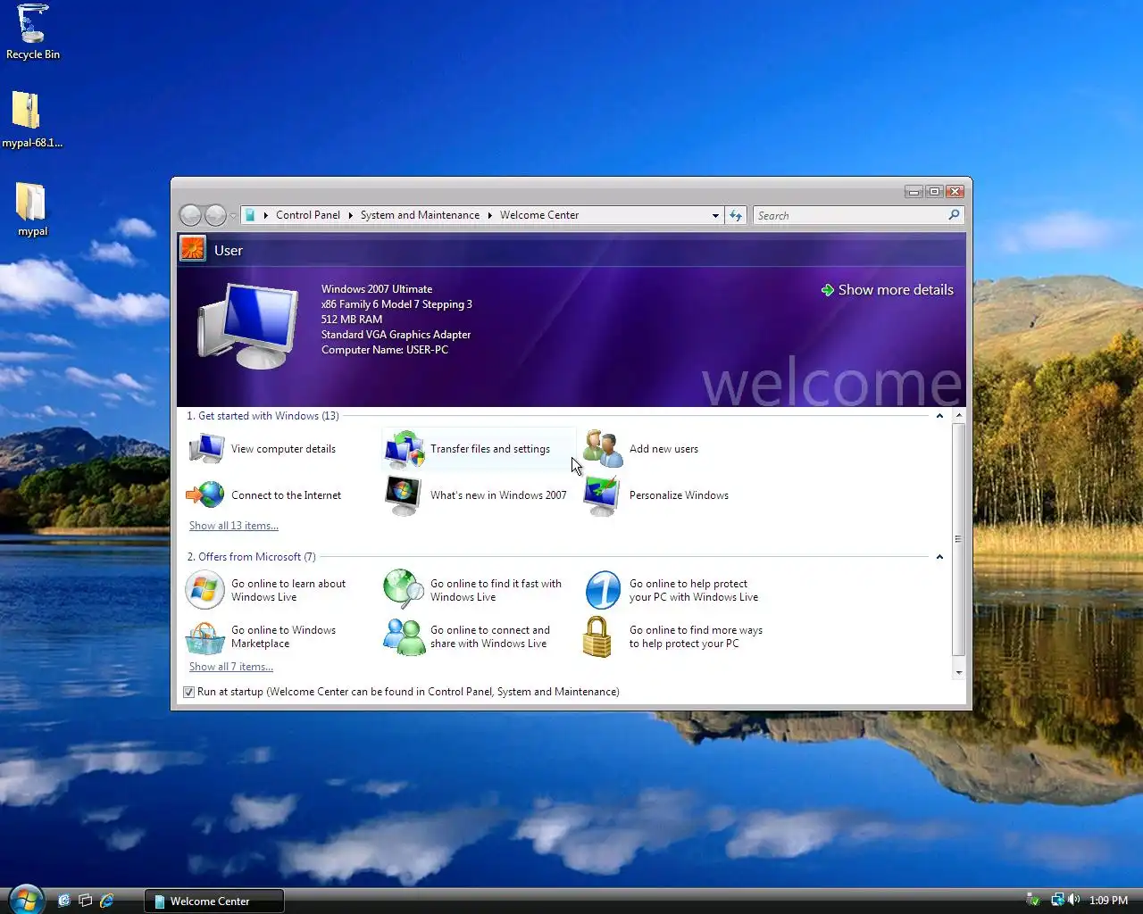Refresh the Welcome Center view
Screen dimensions: 1143x914
736,215
